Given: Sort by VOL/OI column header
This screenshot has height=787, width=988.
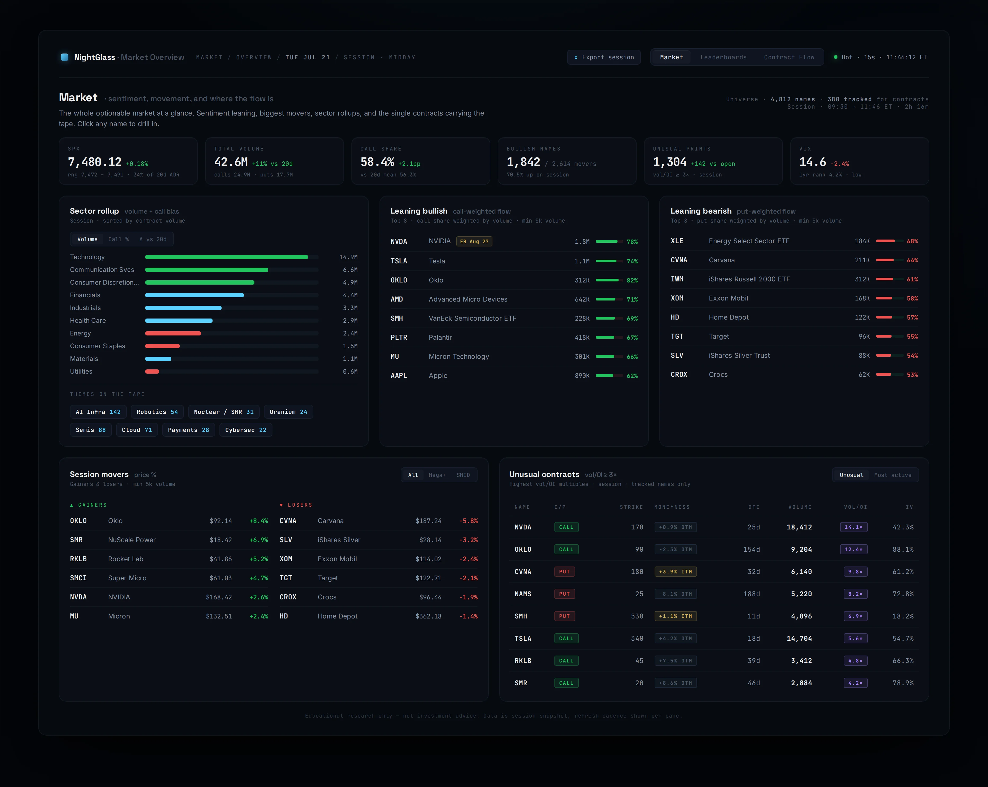Looking at the screenshot, I should [855, 507].
